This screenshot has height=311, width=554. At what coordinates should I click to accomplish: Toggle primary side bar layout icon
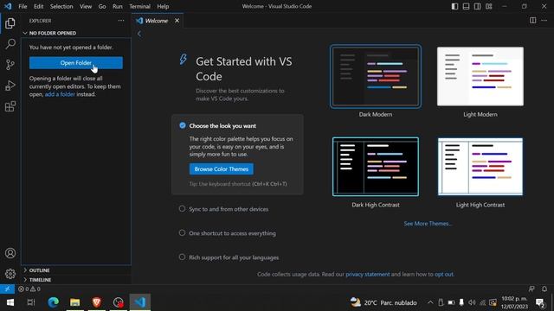click(x=454, y=6)
